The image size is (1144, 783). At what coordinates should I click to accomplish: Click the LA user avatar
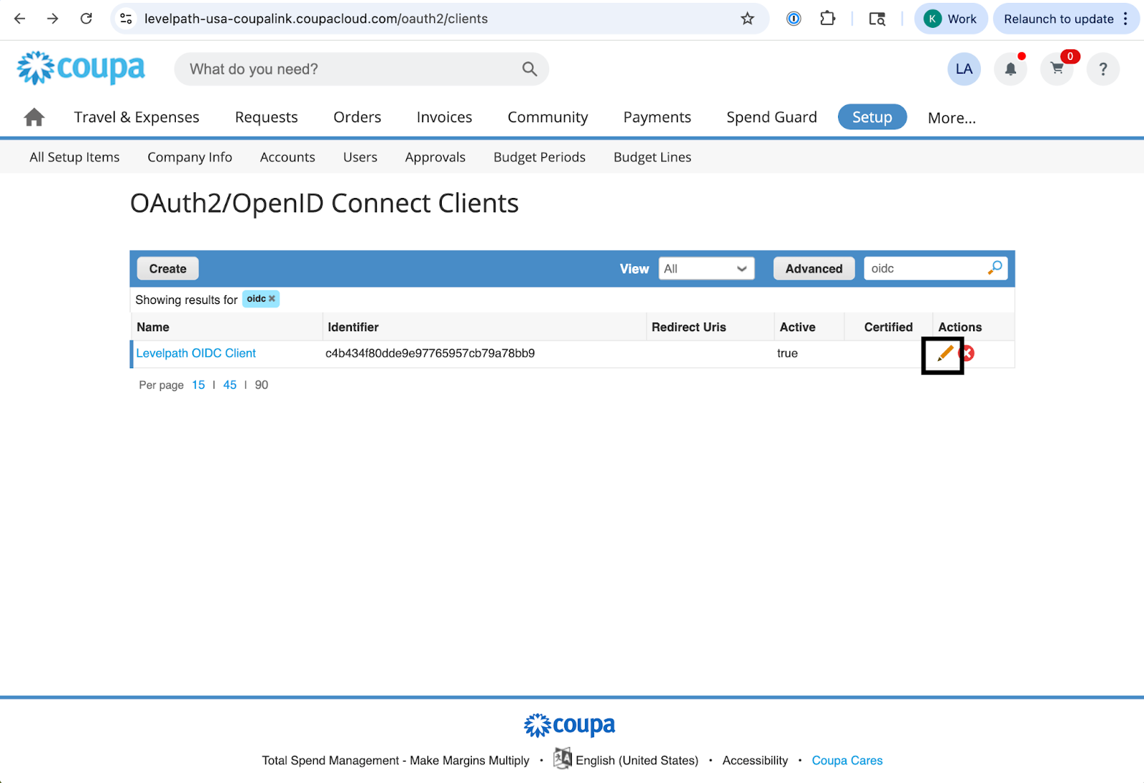[x=964, y=69]
